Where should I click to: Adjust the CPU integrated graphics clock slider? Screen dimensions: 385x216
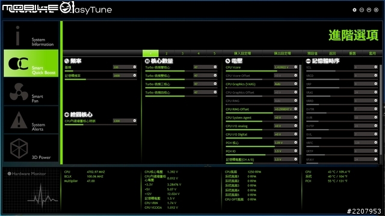click(100, 125)
